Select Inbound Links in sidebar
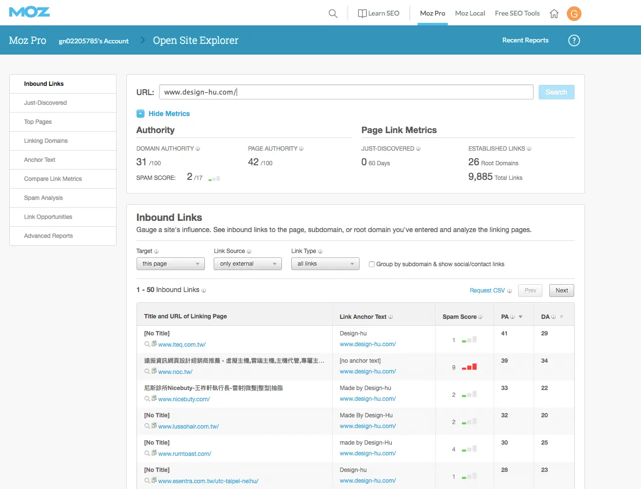Viewport: 641px width, 489px height. 63,84
